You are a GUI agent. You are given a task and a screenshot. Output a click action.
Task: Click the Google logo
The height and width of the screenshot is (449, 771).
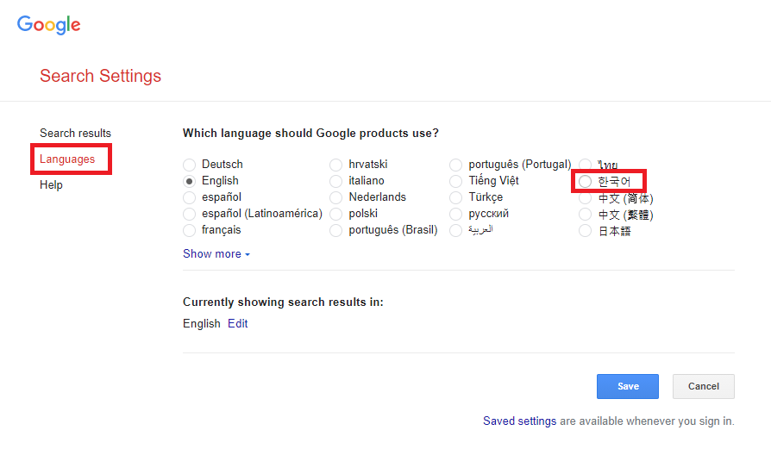click(48, 25)
